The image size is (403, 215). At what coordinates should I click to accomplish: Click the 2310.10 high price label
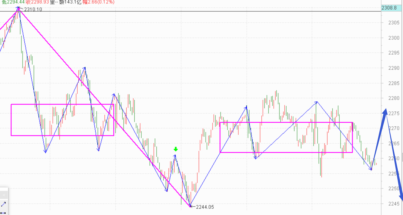[33, 9]
